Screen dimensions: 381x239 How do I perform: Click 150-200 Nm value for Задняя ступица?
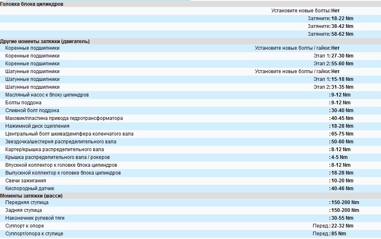345,210
